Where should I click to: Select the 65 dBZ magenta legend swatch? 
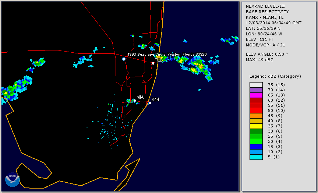(256, 95)
